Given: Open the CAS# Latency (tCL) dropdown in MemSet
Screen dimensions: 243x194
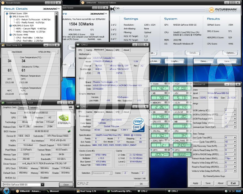Looking at the screenshot, I should coord(235,110).
